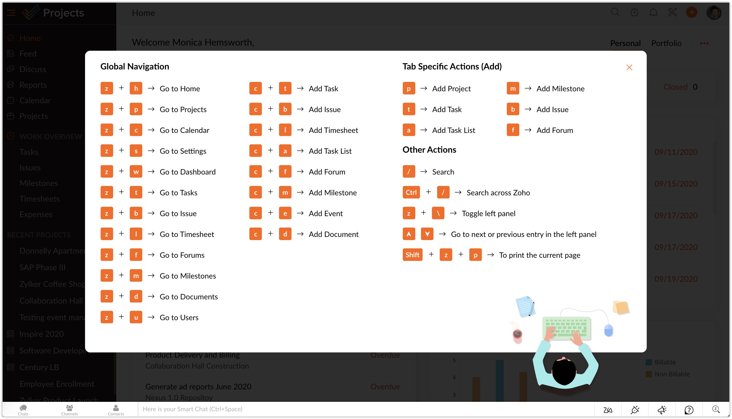Click the 'h' key in Go to Home
Viewport: 732px width, 419px height.
point(136,88)
